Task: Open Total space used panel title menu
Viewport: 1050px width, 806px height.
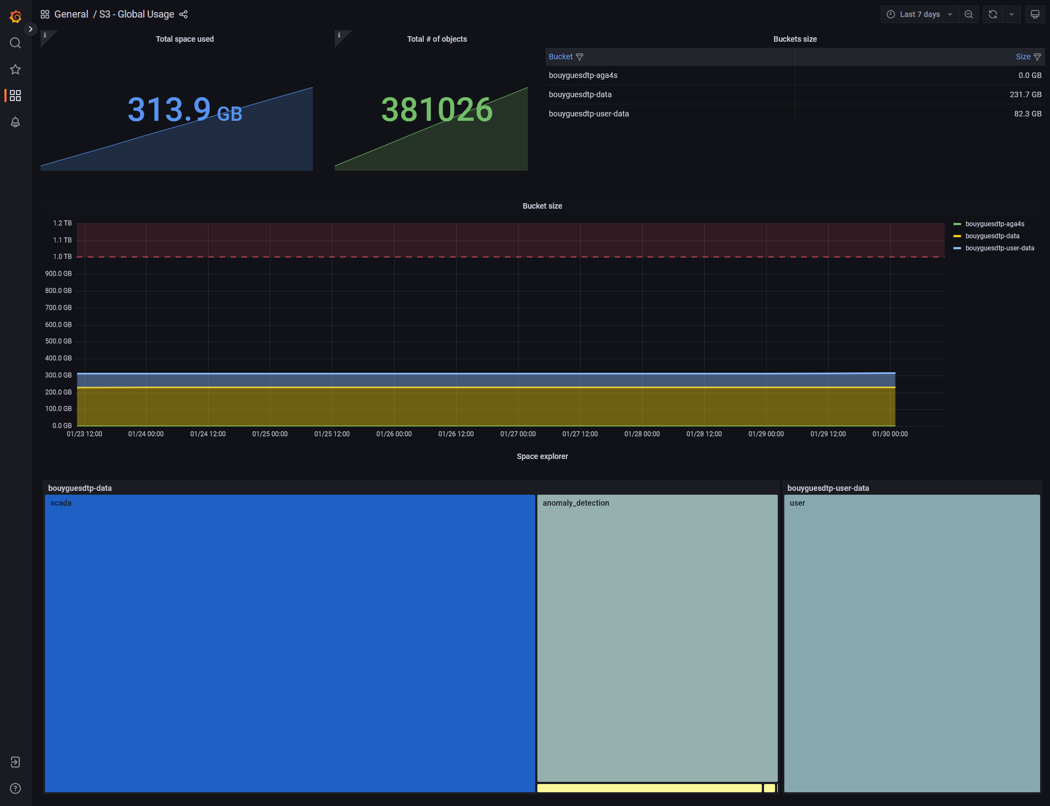Action: pos(185,39)
